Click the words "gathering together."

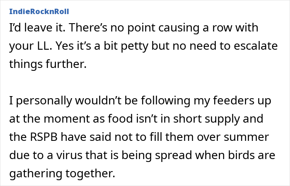tap(61, 171)
